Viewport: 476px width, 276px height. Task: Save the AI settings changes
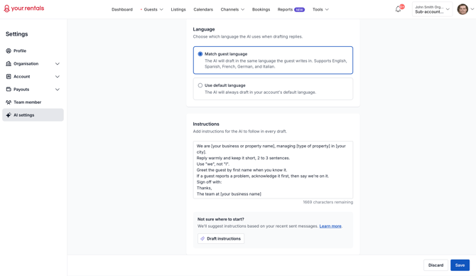click(x=460, y=265)
